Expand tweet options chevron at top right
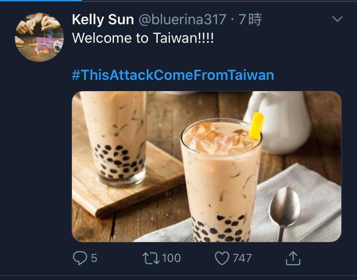Screen dimensions: 357x280 pyautogui.click(x=337, y=19)
